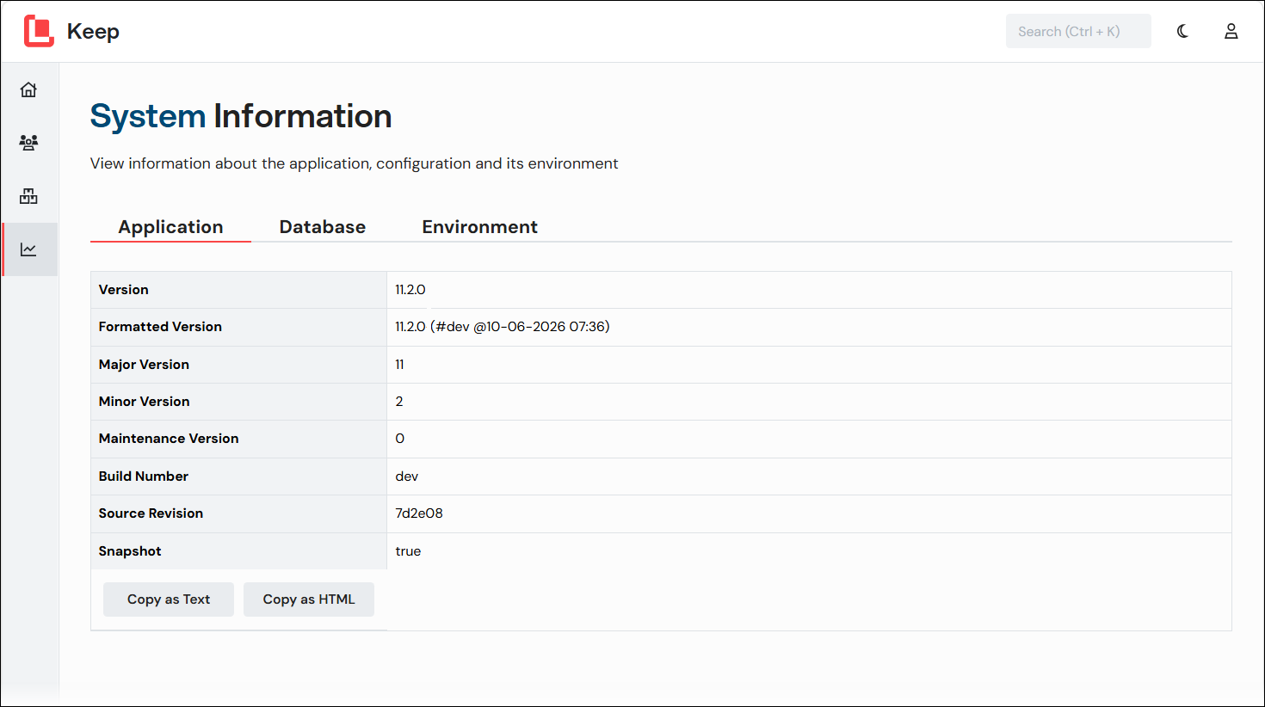Screen dimensions: 1265x707
Task: Click the Source Revision value 7d2e08
Action: click(419, 513)
